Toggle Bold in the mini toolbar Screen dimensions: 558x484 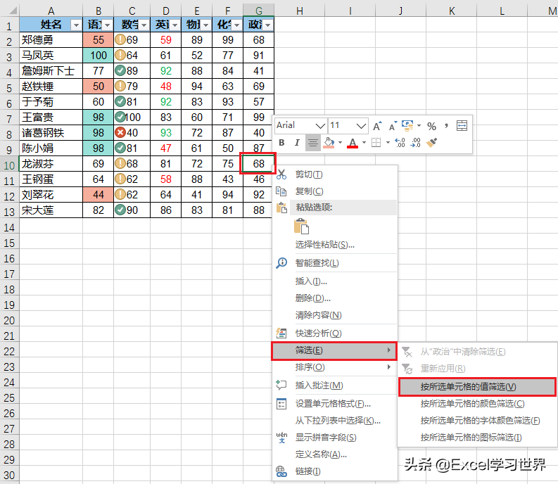point(281,143)
